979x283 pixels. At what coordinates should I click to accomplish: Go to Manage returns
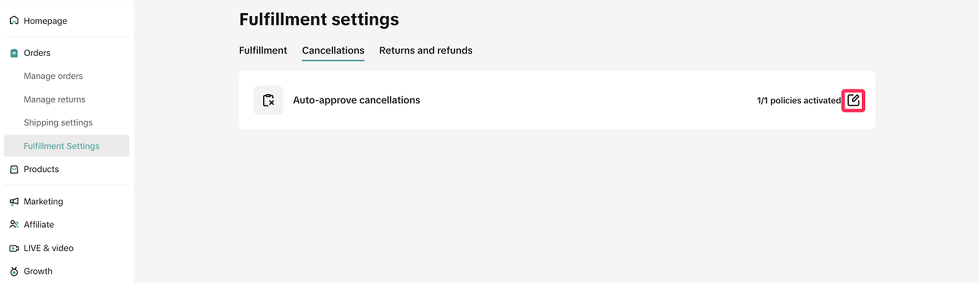tap(54, 99)
